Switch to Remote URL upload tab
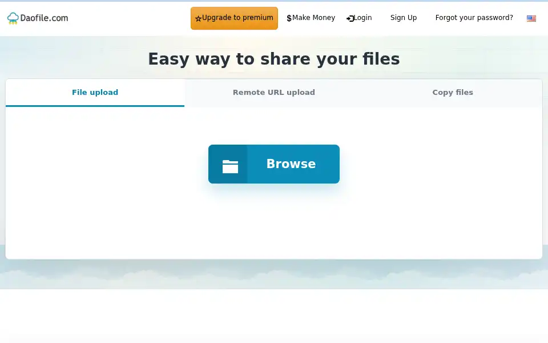This screenshot has height=343, width=548. [274, 93]
